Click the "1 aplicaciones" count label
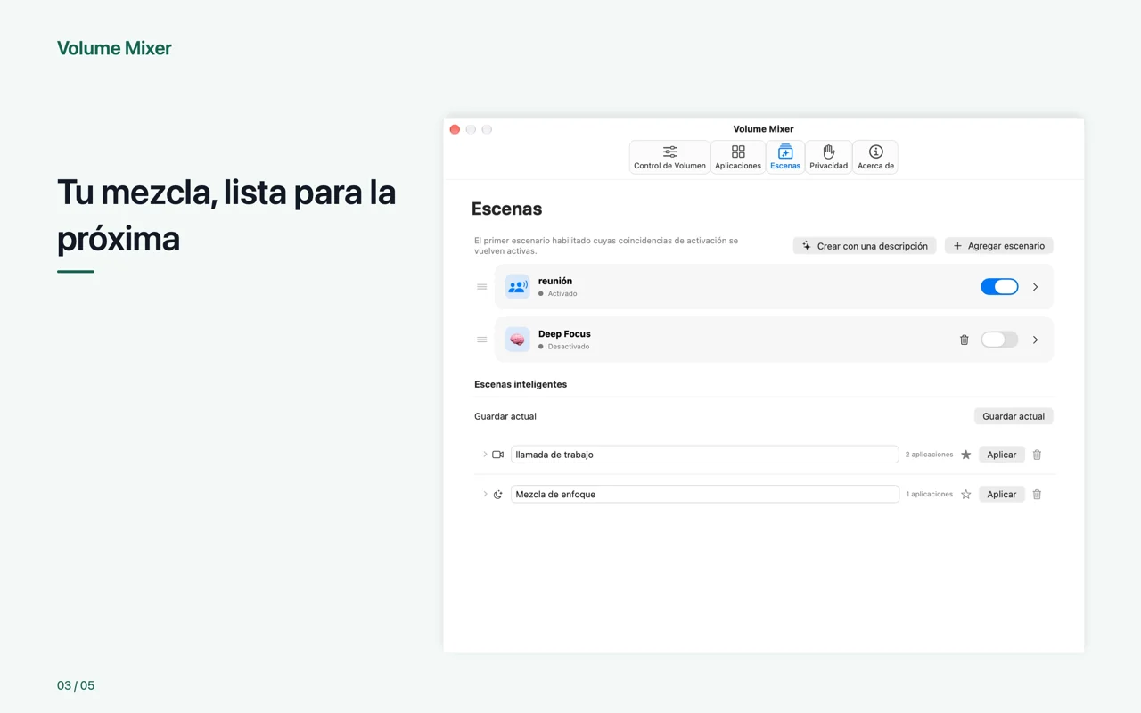The width and height of the screenshot is (1141, 713). (x=929, y=495)
